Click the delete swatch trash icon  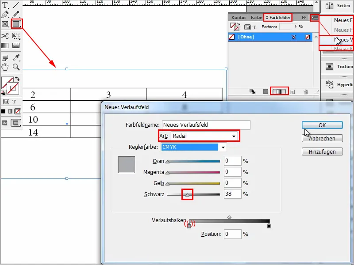point(306,92)
